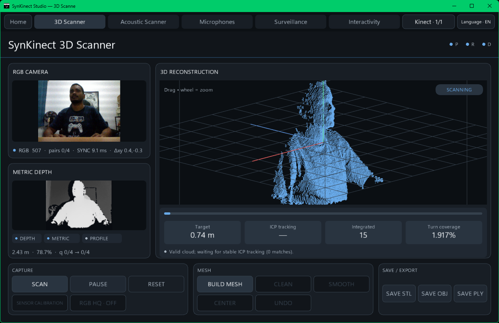Click the ICP tracking readout card
499x323 pixels.
[283, 232]
